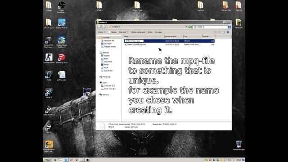This screenshot has width=288, height=162.
Task: Click the search magnifier button in Explorer
Action: tap(229, 27)
